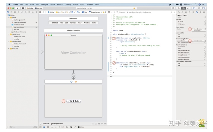213x132 pixels.
Task: Toggle the Navigator panel visibility button
Action: click(194, 8)
